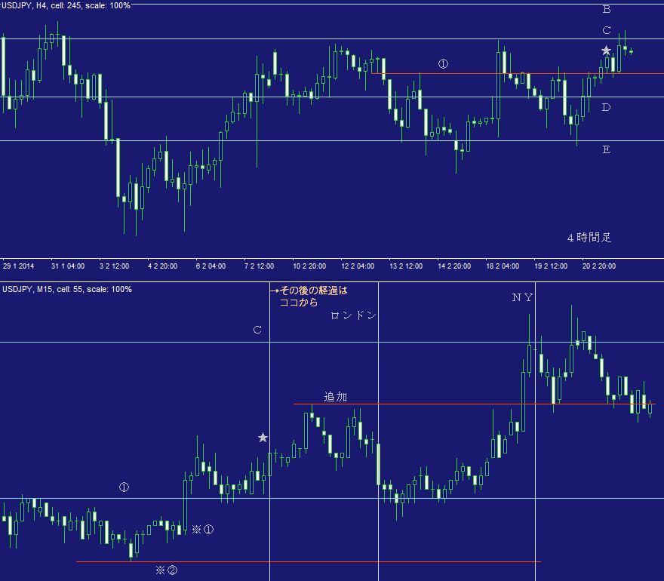Click the '4 2 20:00' time axis label

point(163,266)
